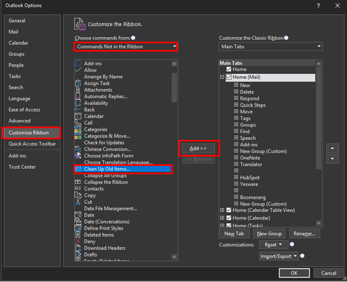Click the info icon beside Choose commands from
Viewport: 347px width, 282px height.
(x=133, y=38)
